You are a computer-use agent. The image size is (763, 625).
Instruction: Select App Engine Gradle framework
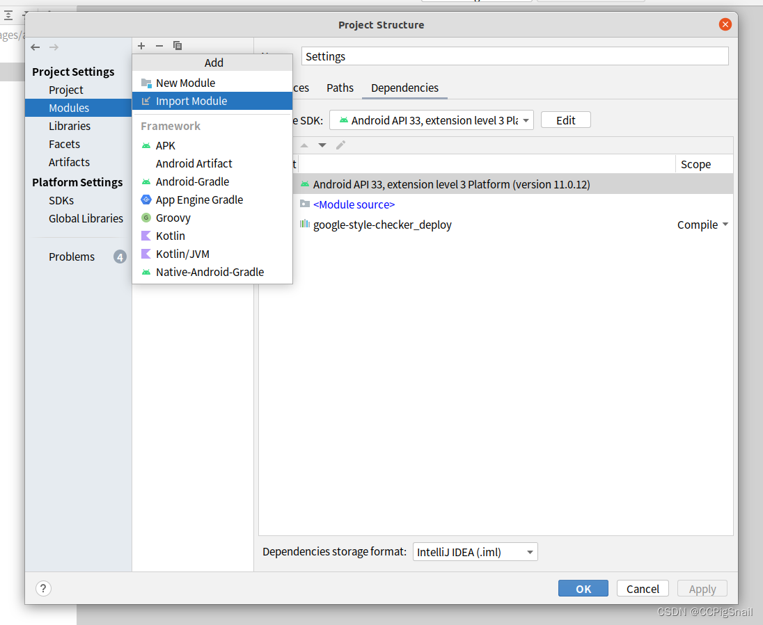click(x=212, y=200)
